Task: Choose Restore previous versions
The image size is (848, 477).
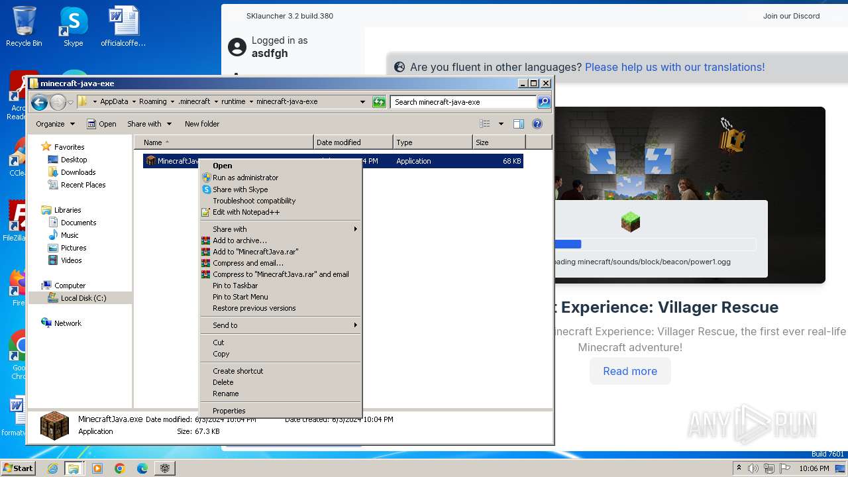Action: (x=281, y=308)
